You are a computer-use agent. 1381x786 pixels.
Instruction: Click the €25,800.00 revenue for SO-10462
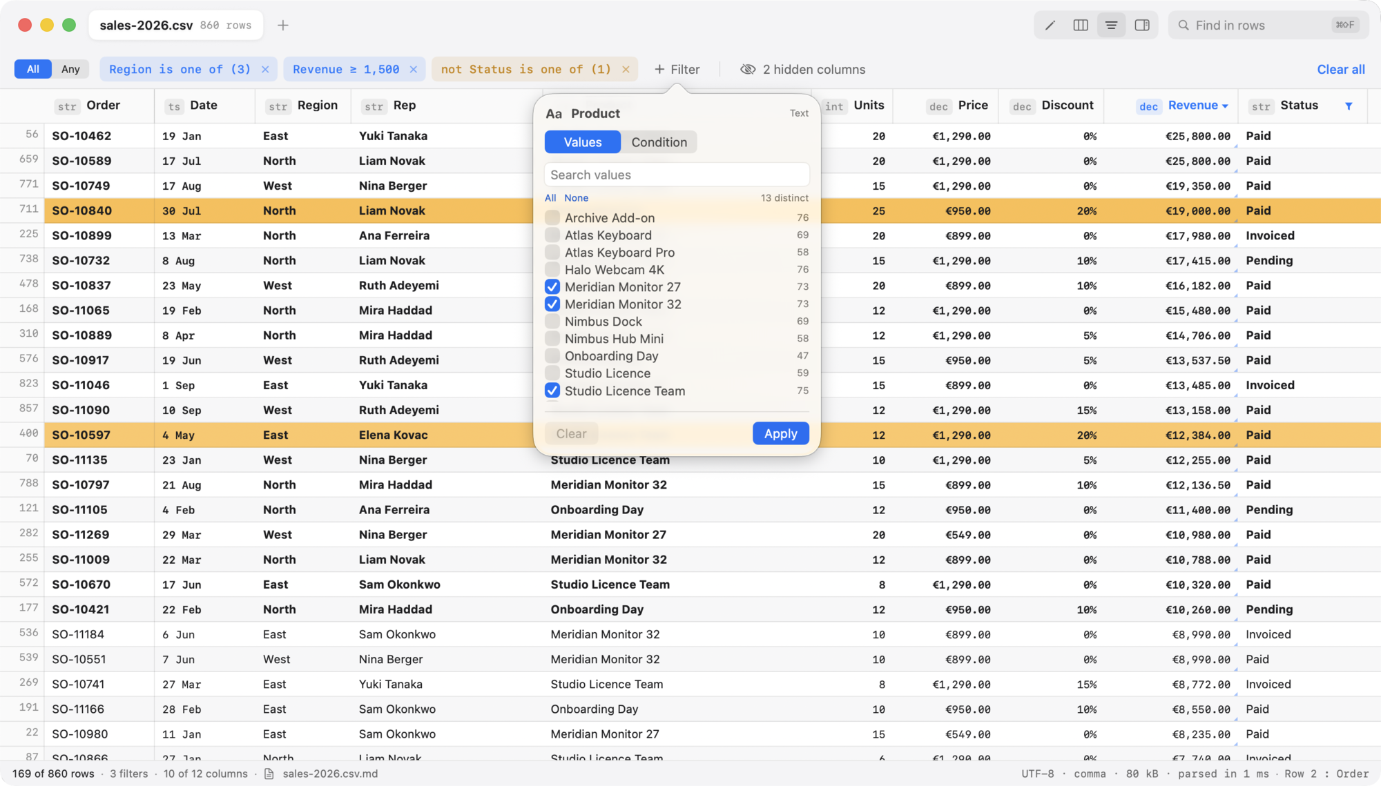click(x=1197, y=136)
